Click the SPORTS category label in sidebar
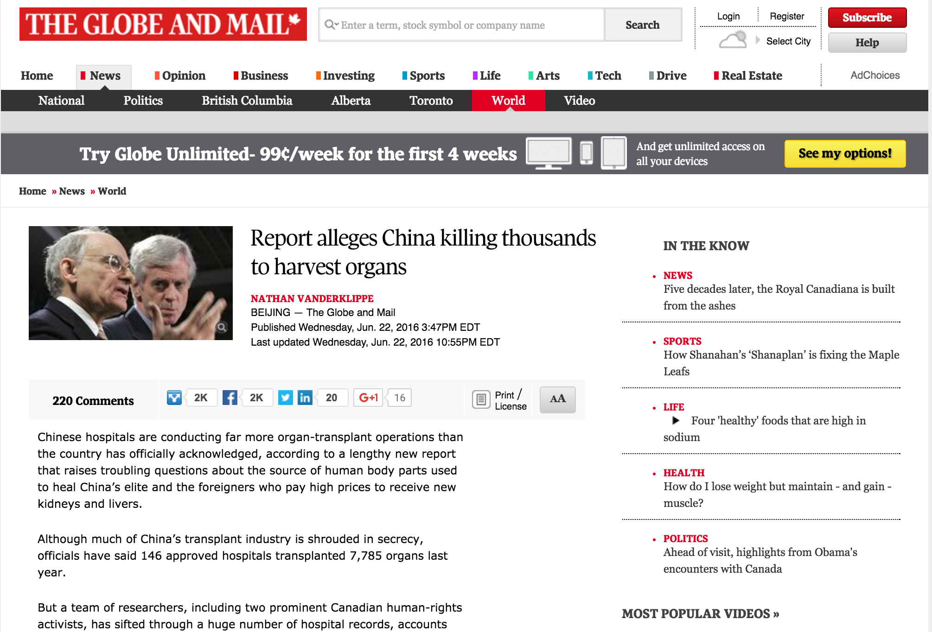932x632 pixels. [682, 341]
